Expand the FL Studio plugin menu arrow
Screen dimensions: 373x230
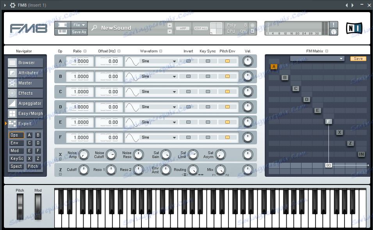click(5, 5)
